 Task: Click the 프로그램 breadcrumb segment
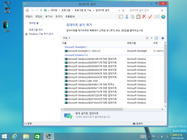[x=66, y=10]
